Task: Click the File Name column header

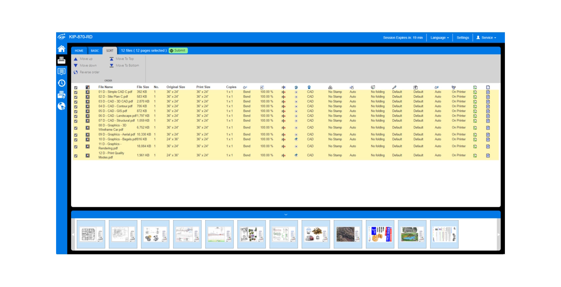Action: pyautogui.click(x=105, y=87)
